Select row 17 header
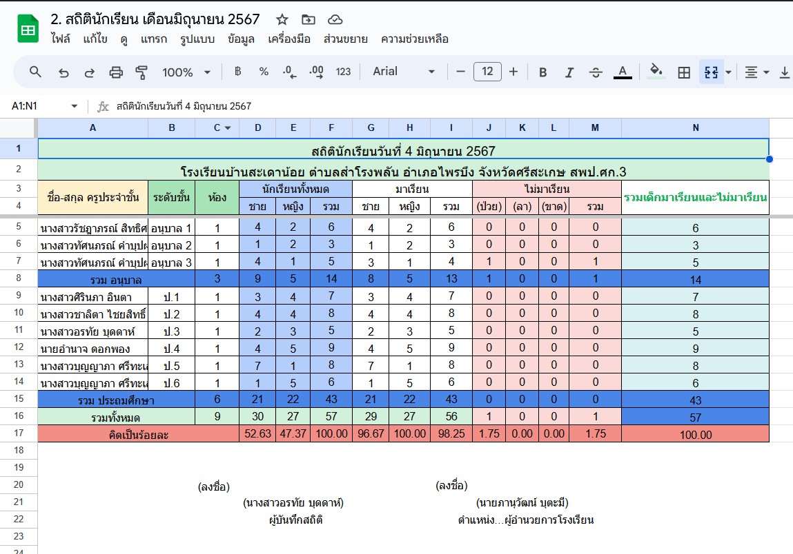Screen dimensions: 793x554 [19, 433]
